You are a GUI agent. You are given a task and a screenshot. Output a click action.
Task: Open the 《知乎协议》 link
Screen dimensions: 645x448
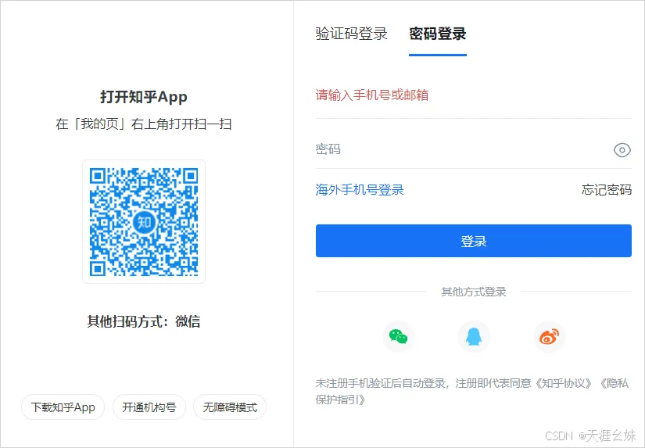(x=564, y=383)
